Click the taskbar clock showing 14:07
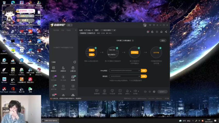219x123 pixels. 209,121
